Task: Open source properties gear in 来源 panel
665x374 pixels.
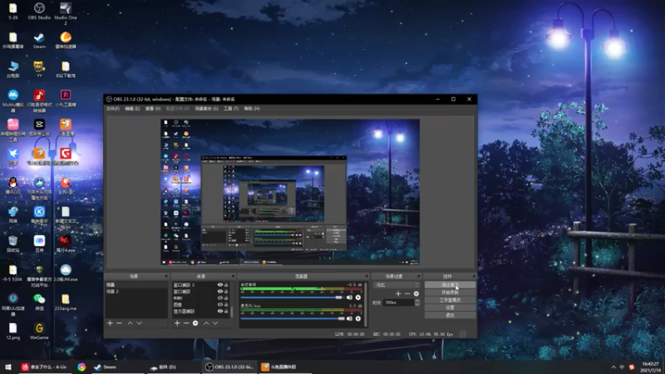Action: (195, 323)
